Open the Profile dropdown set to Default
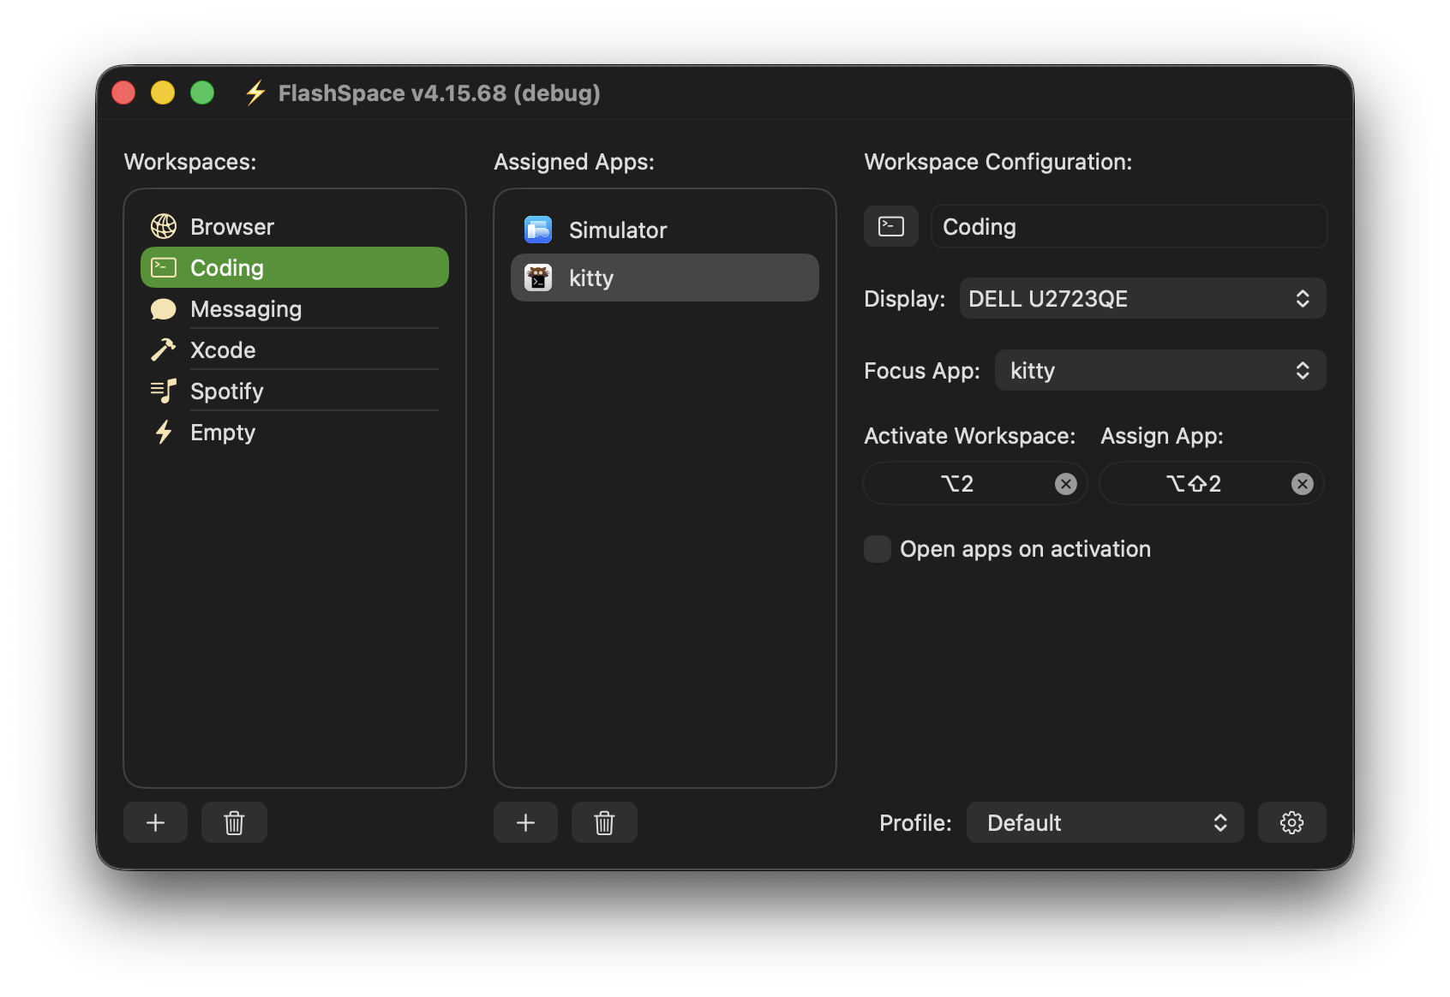This screenshot has height=997, width=1450. (x=1105, y=822)
